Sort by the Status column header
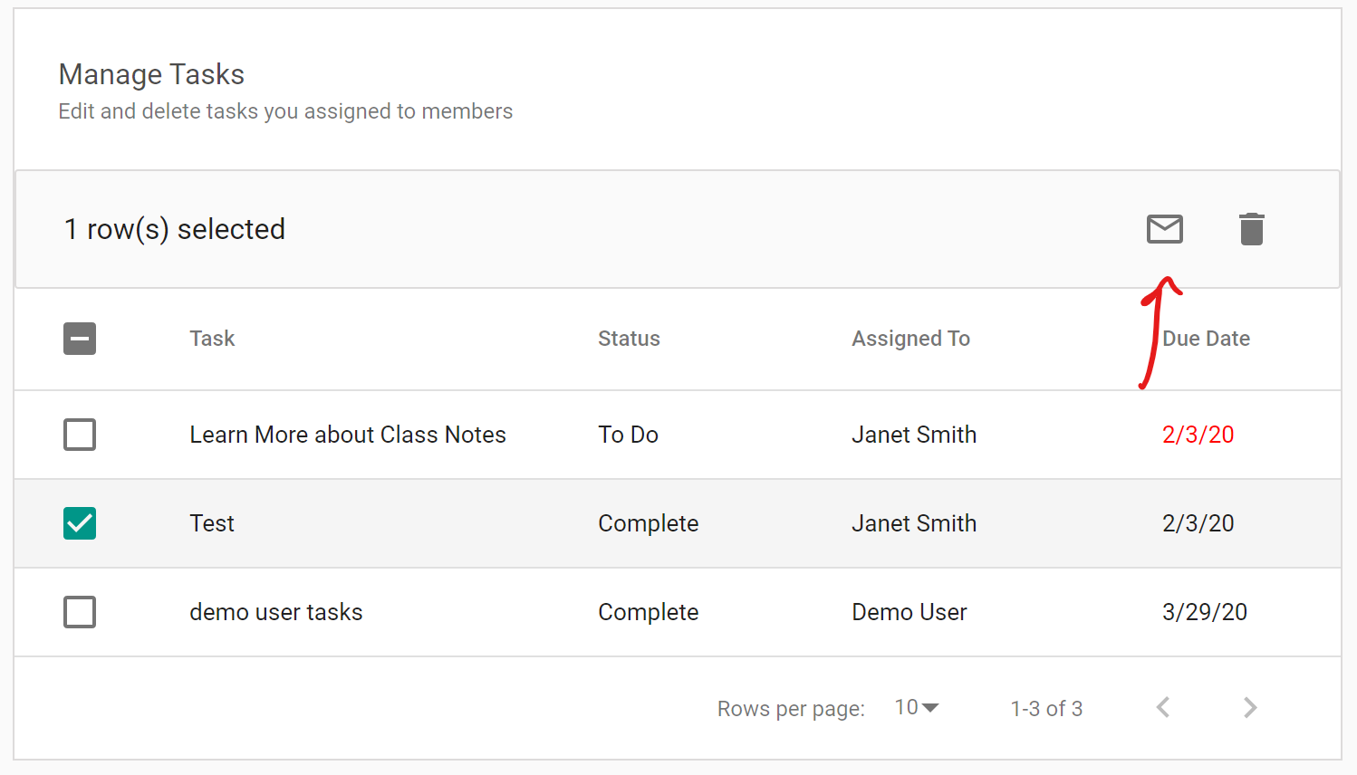 click(x=629, y=339)
